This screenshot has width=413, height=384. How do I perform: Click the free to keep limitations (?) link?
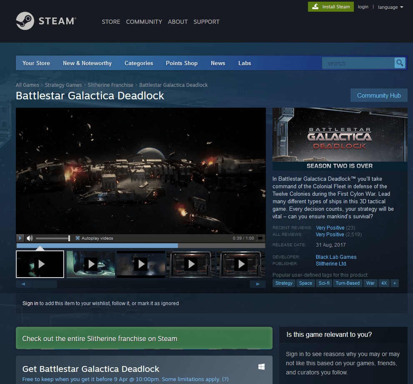coord(225,379)
